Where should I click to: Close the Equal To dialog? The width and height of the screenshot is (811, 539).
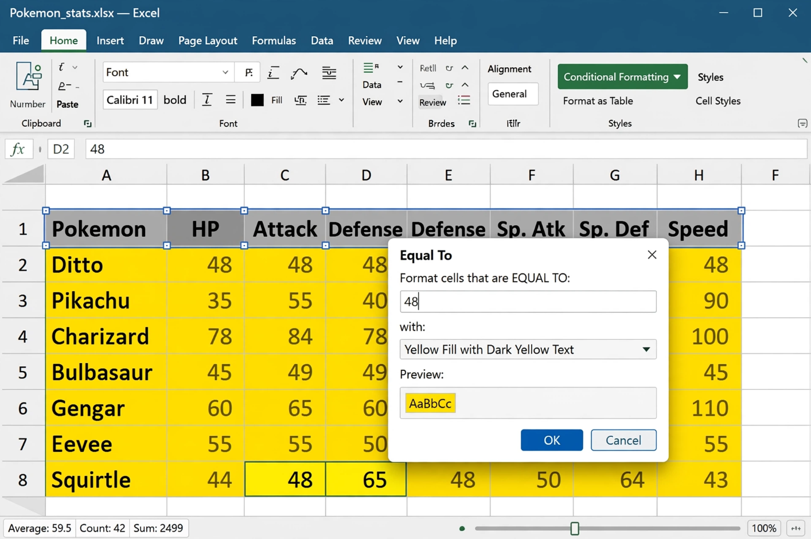[652, 255]
